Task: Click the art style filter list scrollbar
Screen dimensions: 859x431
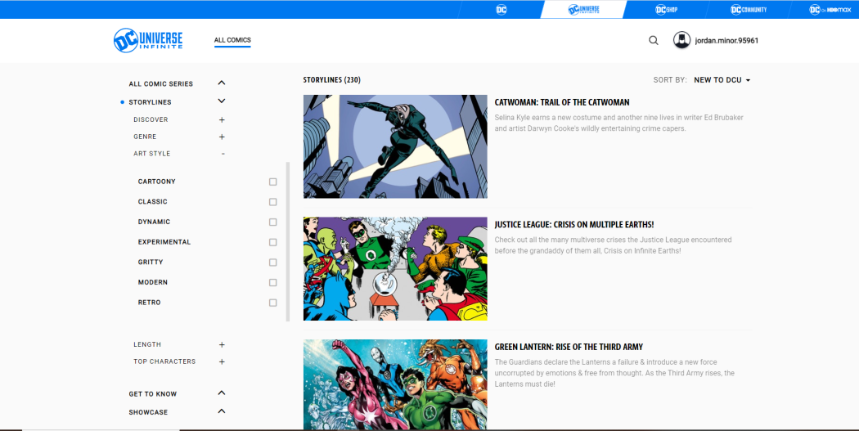Action: click(x=288, y=241)
